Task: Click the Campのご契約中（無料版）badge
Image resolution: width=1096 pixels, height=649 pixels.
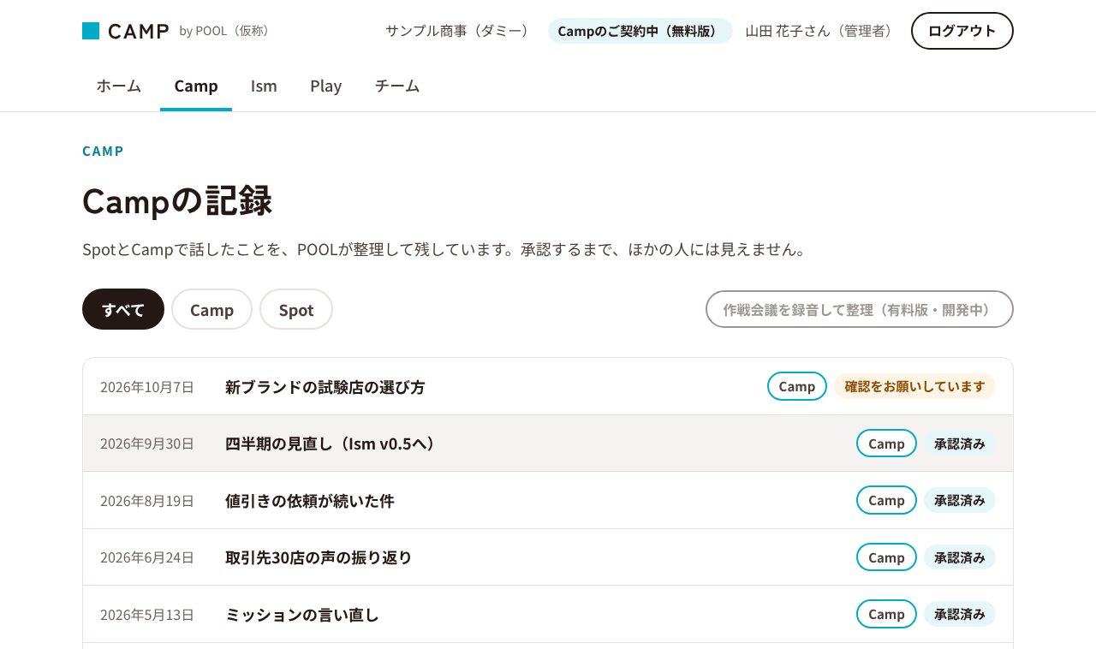Action: [640, 31]
